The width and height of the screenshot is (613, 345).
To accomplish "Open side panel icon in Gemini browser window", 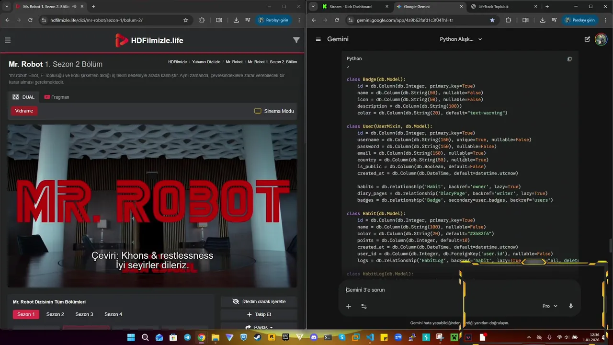I will (525, 20).
